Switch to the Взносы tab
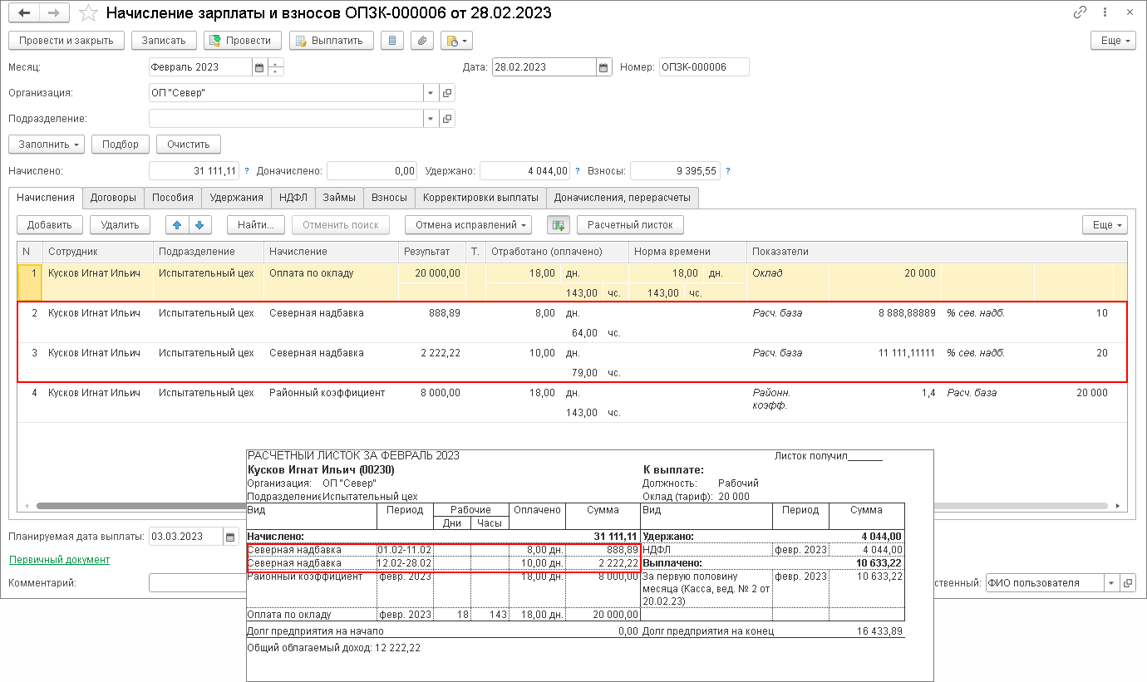Image resolution: width=1147 pixels, height=682 pixels. pos(389,198)
